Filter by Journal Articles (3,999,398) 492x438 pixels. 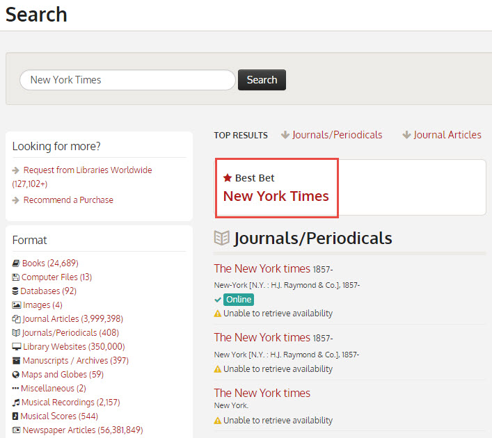pyautogui.click(x=72, y=319)
